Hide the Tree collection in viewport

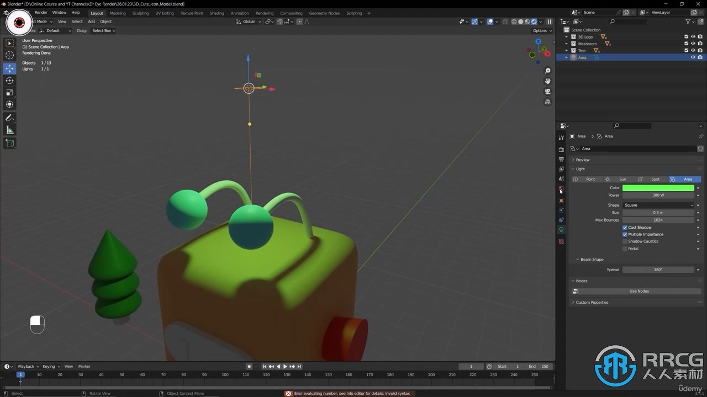(x=693, y=51)
